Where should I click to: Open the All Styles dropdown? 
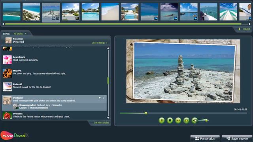[x=20, y=34]
